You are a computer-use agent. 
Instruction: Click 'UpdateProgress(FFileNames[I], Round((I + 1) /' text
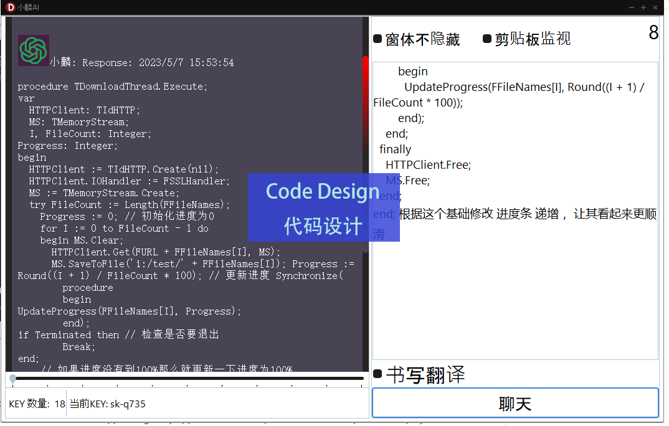coord(524,87)
